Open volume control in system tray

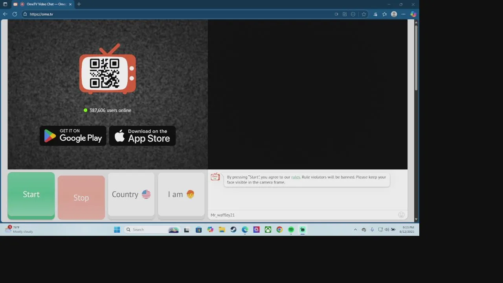click(387, 230)
